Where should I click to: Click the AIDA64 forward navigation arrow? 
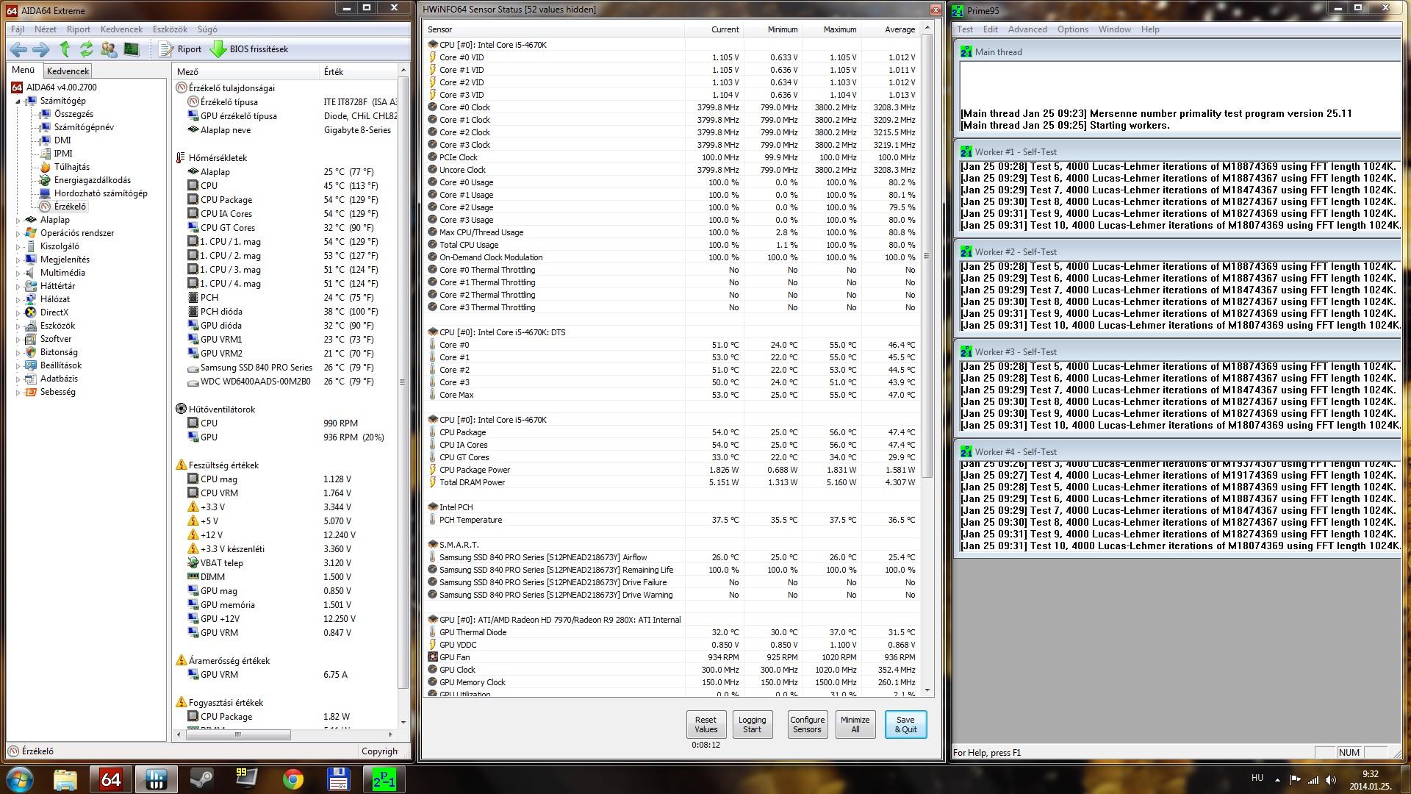tap(41, 49)
